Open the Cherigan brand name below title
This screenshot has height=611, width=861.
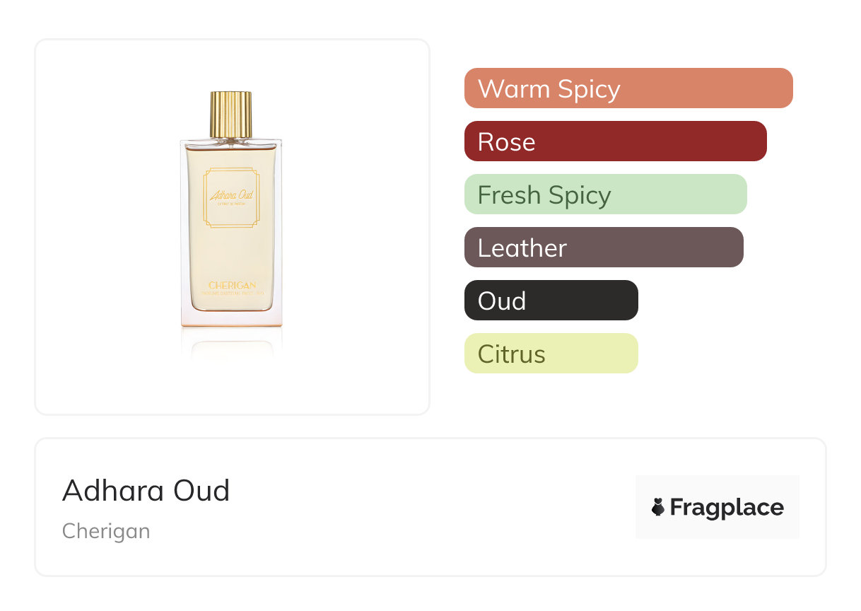coord(106,530)
